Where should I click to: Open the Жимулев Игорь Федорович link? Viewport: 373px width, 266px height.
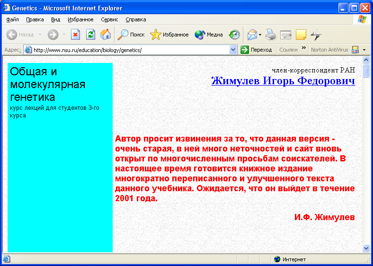[x=283, y=81]
